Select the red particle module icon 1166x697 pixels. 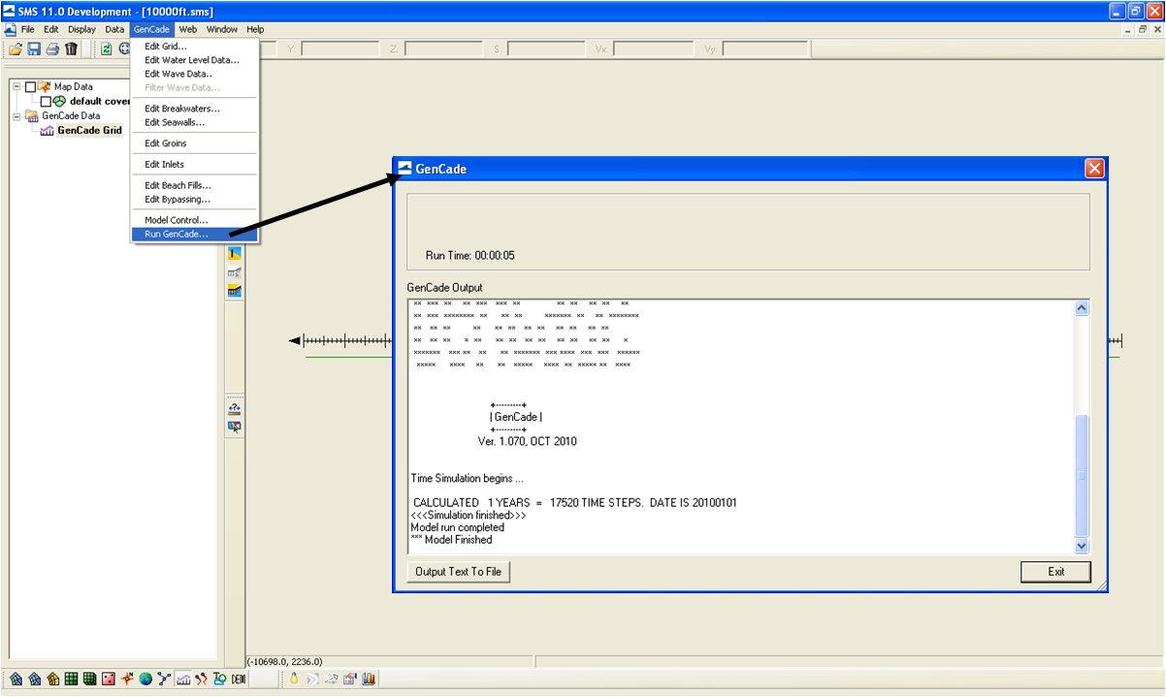click(201, 679)
